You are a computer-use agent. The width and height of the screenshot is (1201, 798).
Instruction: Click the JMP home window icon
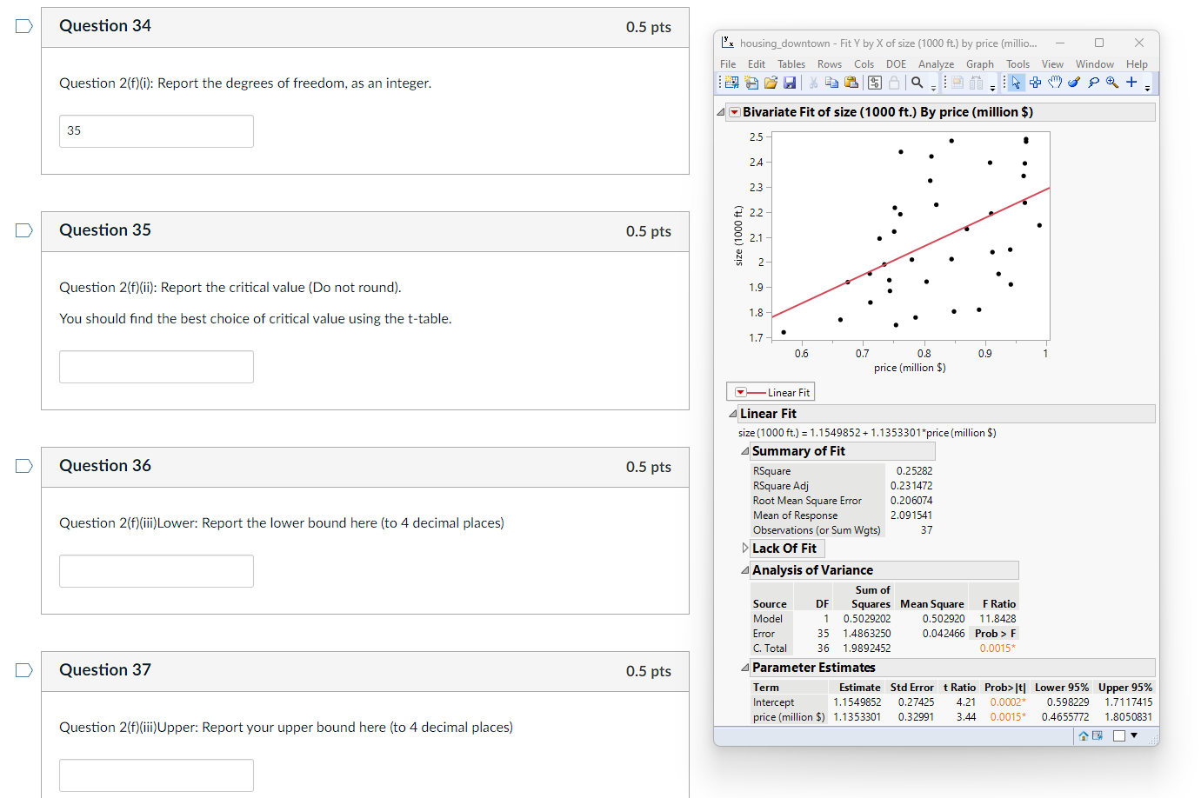1084,735
